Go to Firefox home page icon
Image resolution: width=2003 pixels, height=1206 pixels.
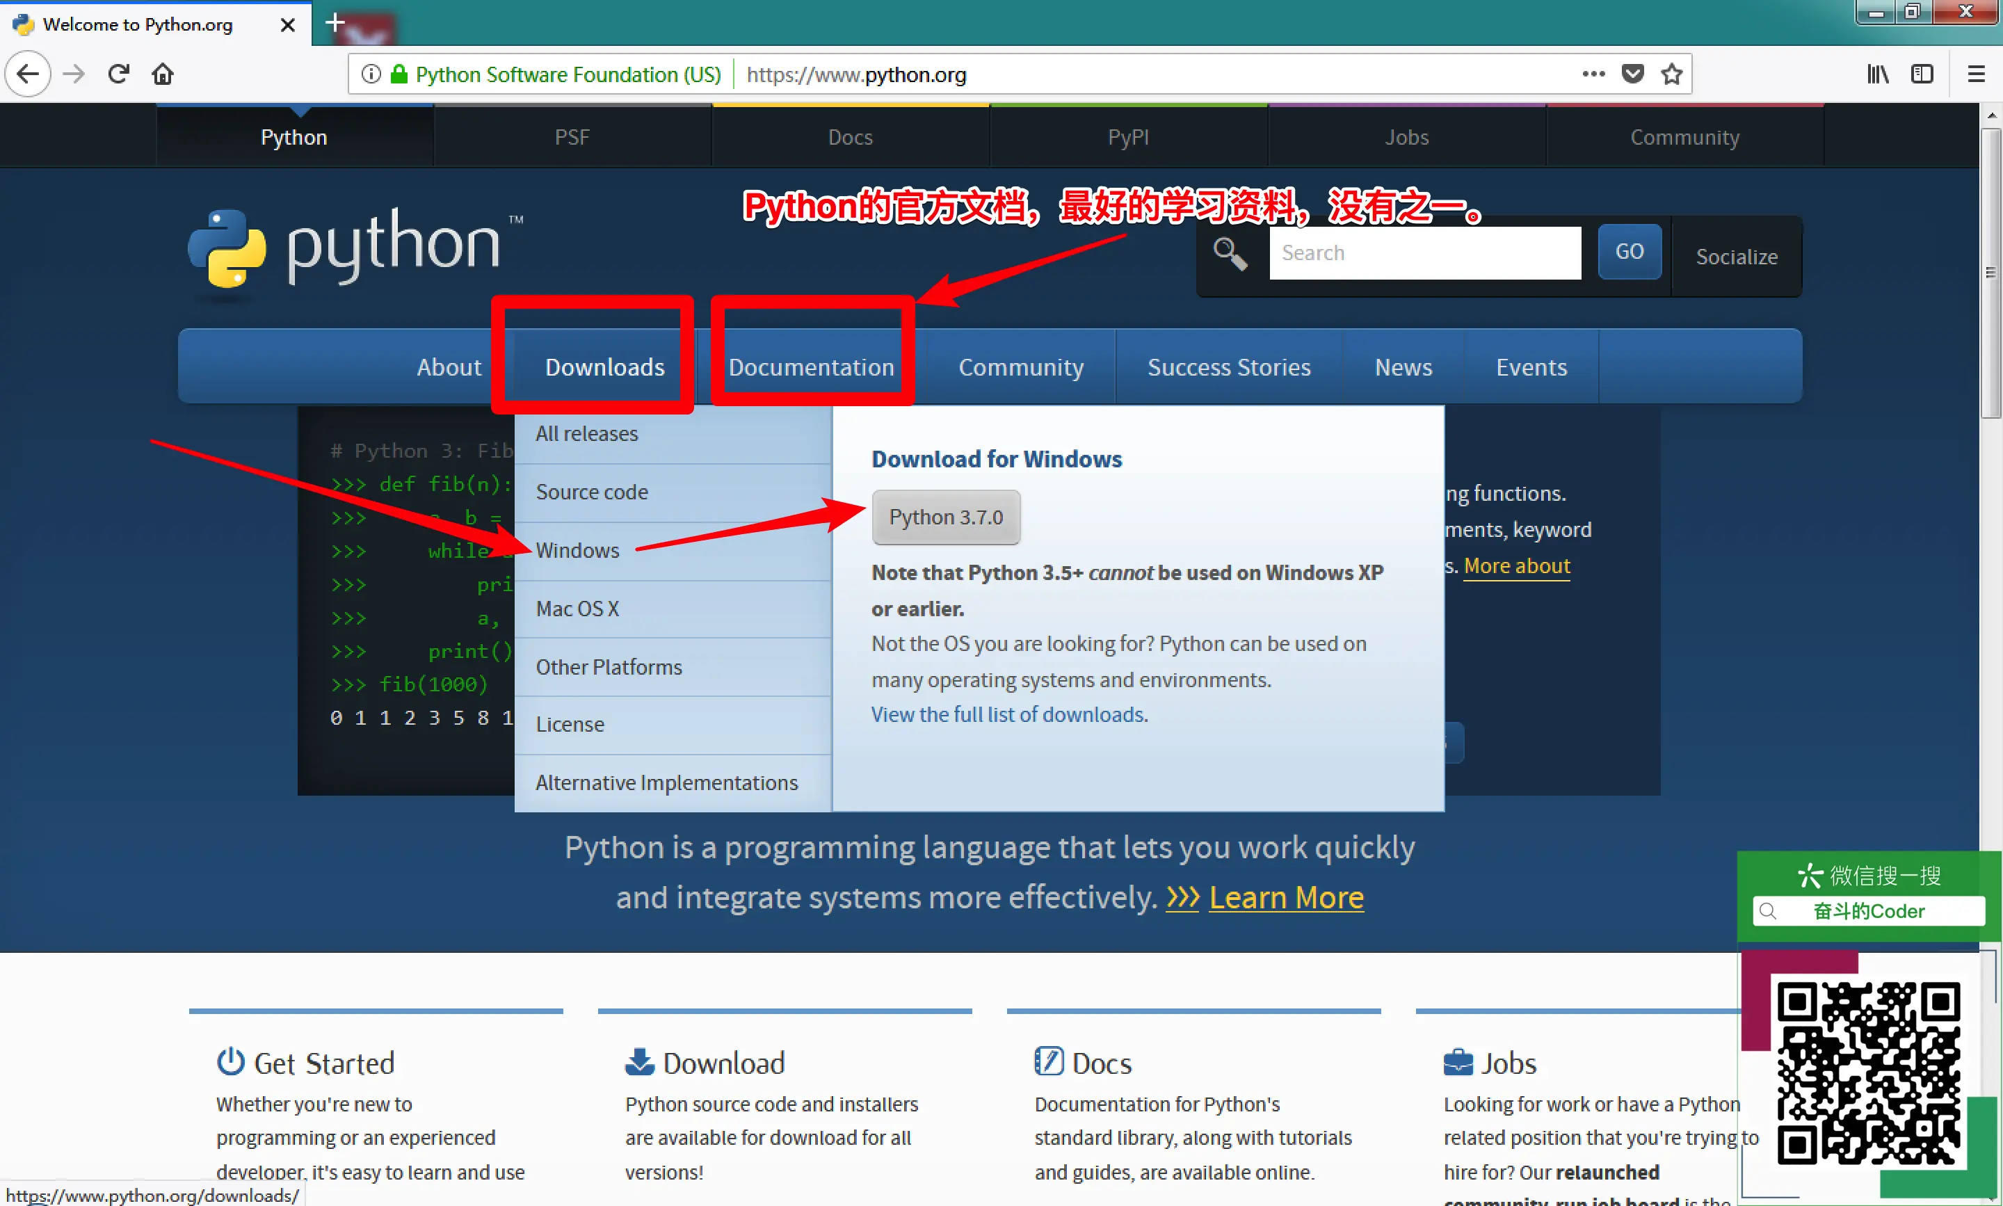[163, 74]
